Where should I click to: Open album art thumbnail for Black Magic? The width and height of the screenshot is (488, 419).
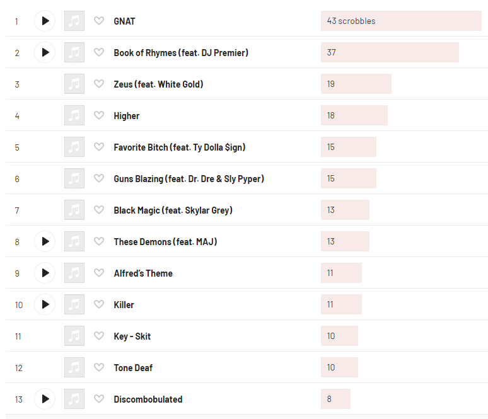[74, 210]
